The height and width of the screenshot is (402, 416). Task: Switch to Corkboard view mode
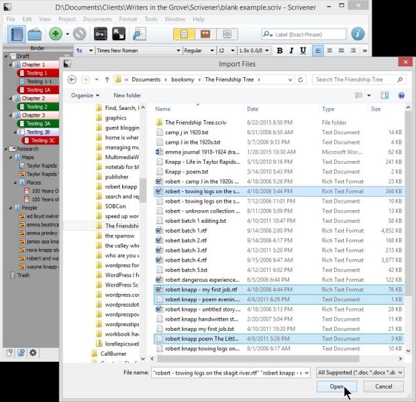[x=205, y=34]
